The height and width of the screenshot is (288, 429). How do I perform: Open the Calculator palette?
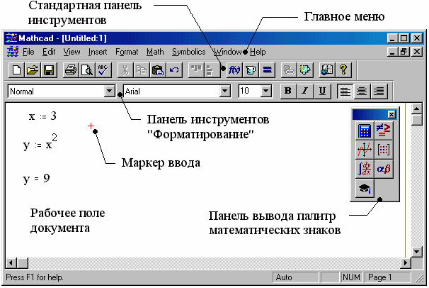pos(365,131)
